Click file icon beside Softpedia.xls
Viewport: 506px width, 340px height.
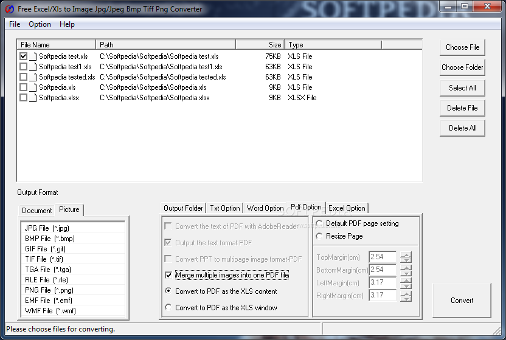click(x=33, y=87)
